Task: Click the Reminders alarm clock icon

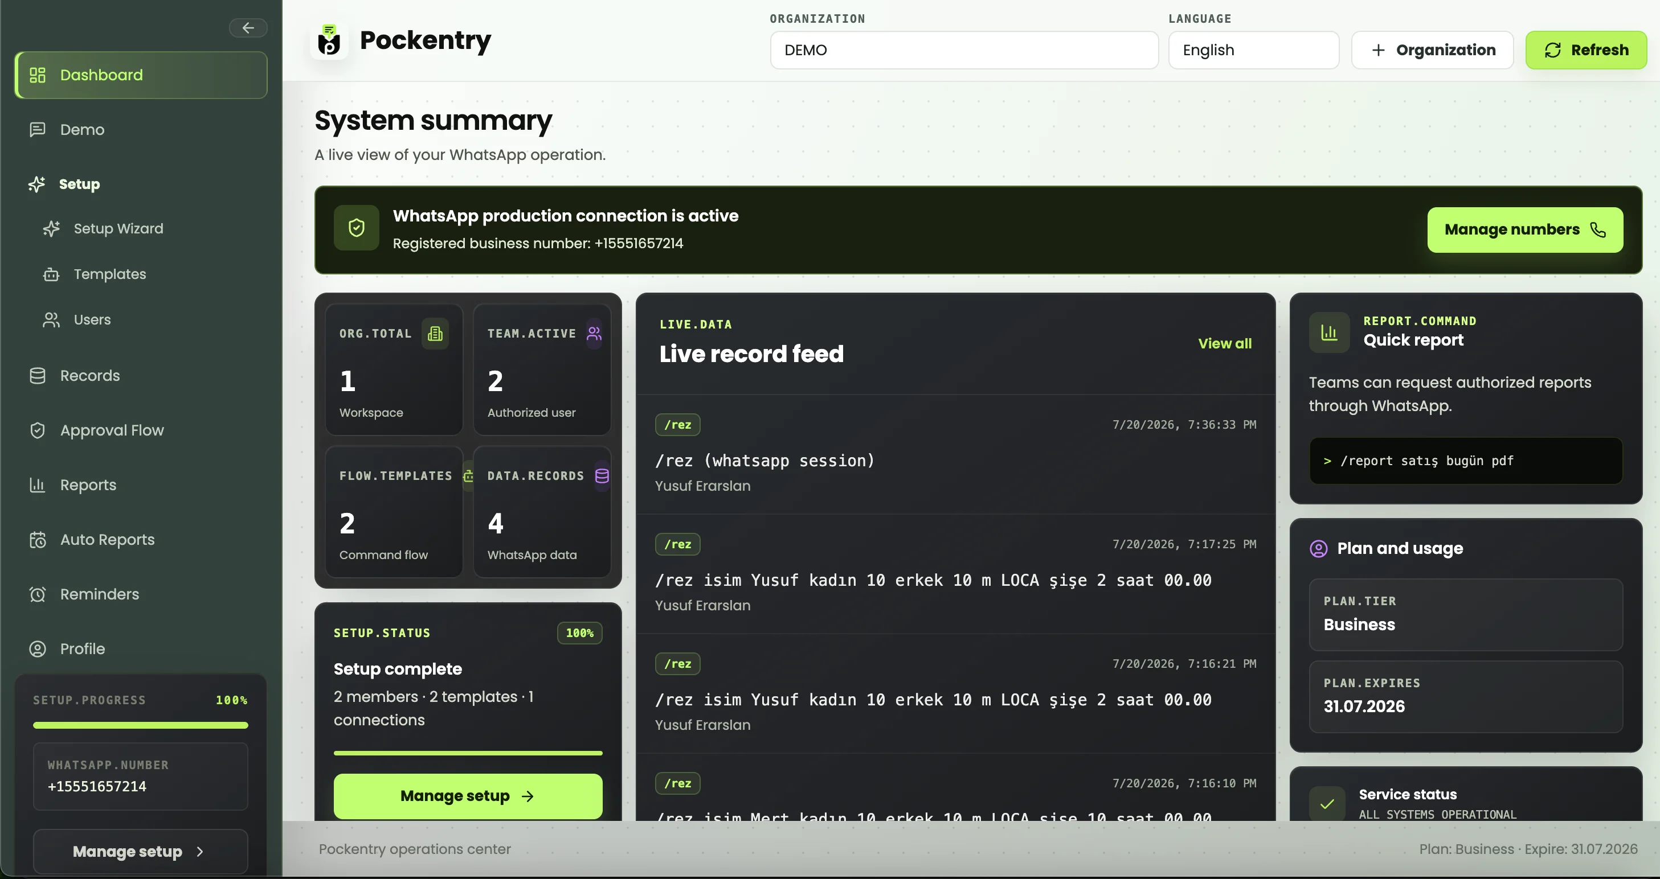Action: pos(38,595)
